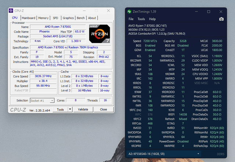235x162 pixels.
Task: Click the MEM VPP value 1.8000V
Action: 217,79
